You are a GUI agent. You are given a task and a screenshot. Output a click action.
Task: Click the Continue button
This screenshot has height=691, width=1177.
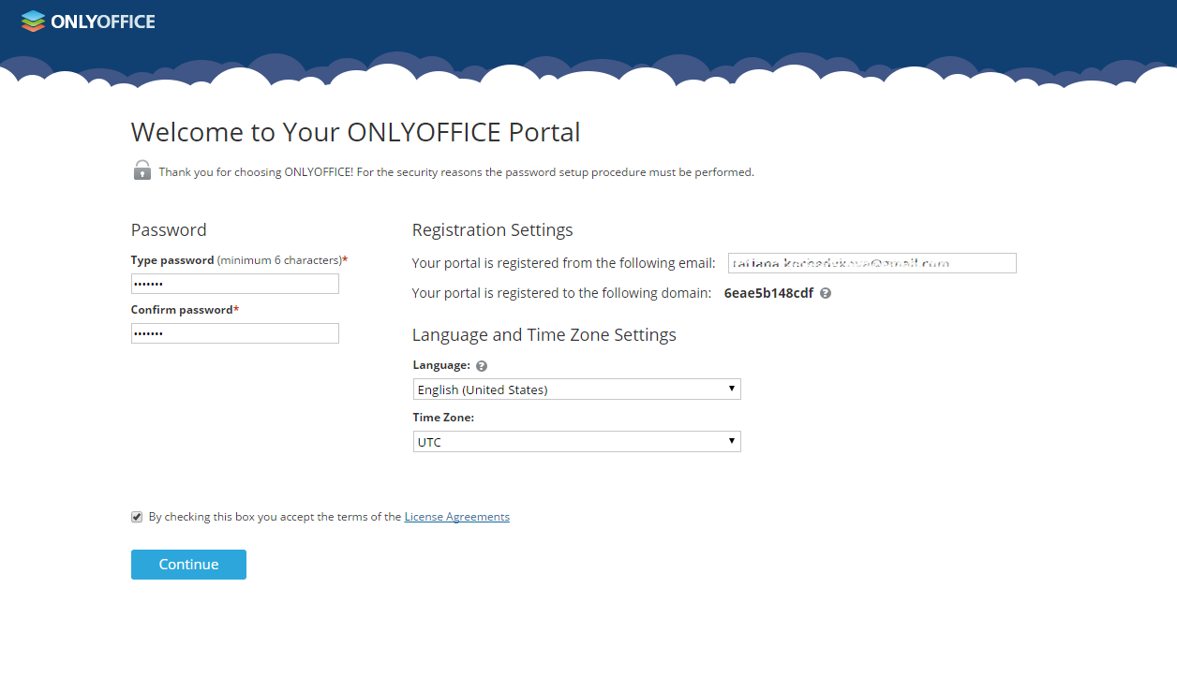[188, 565]
